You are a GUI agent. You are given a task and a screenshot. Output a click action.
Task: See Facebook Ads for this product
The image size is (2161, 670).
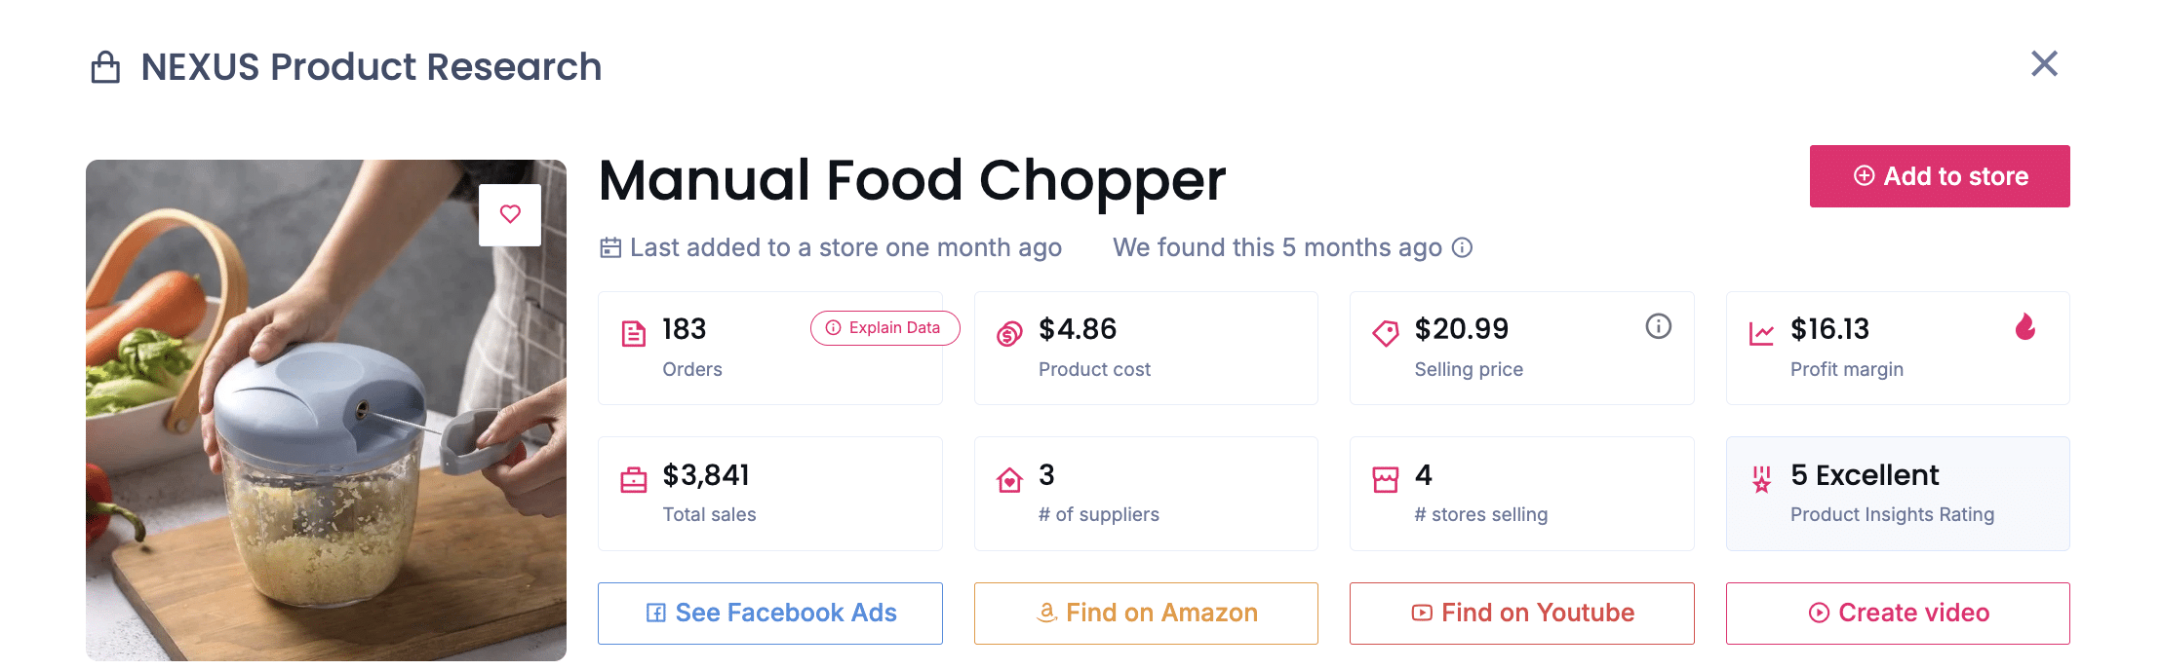769,613
